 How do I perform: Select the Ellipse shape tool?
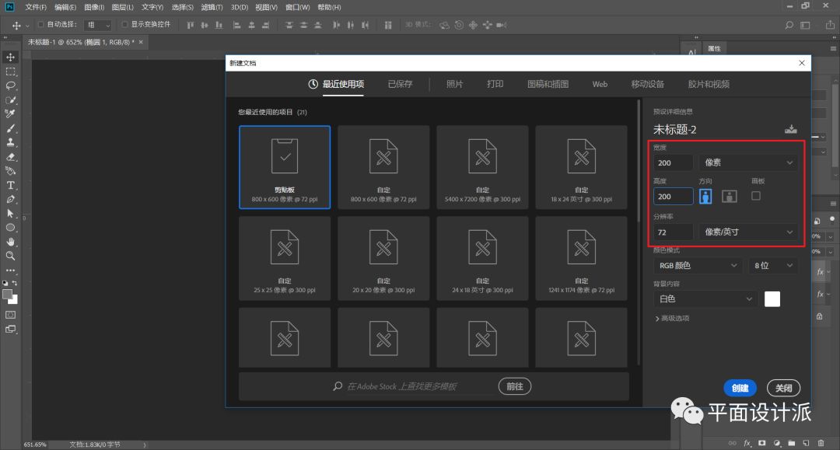point(11,228)
